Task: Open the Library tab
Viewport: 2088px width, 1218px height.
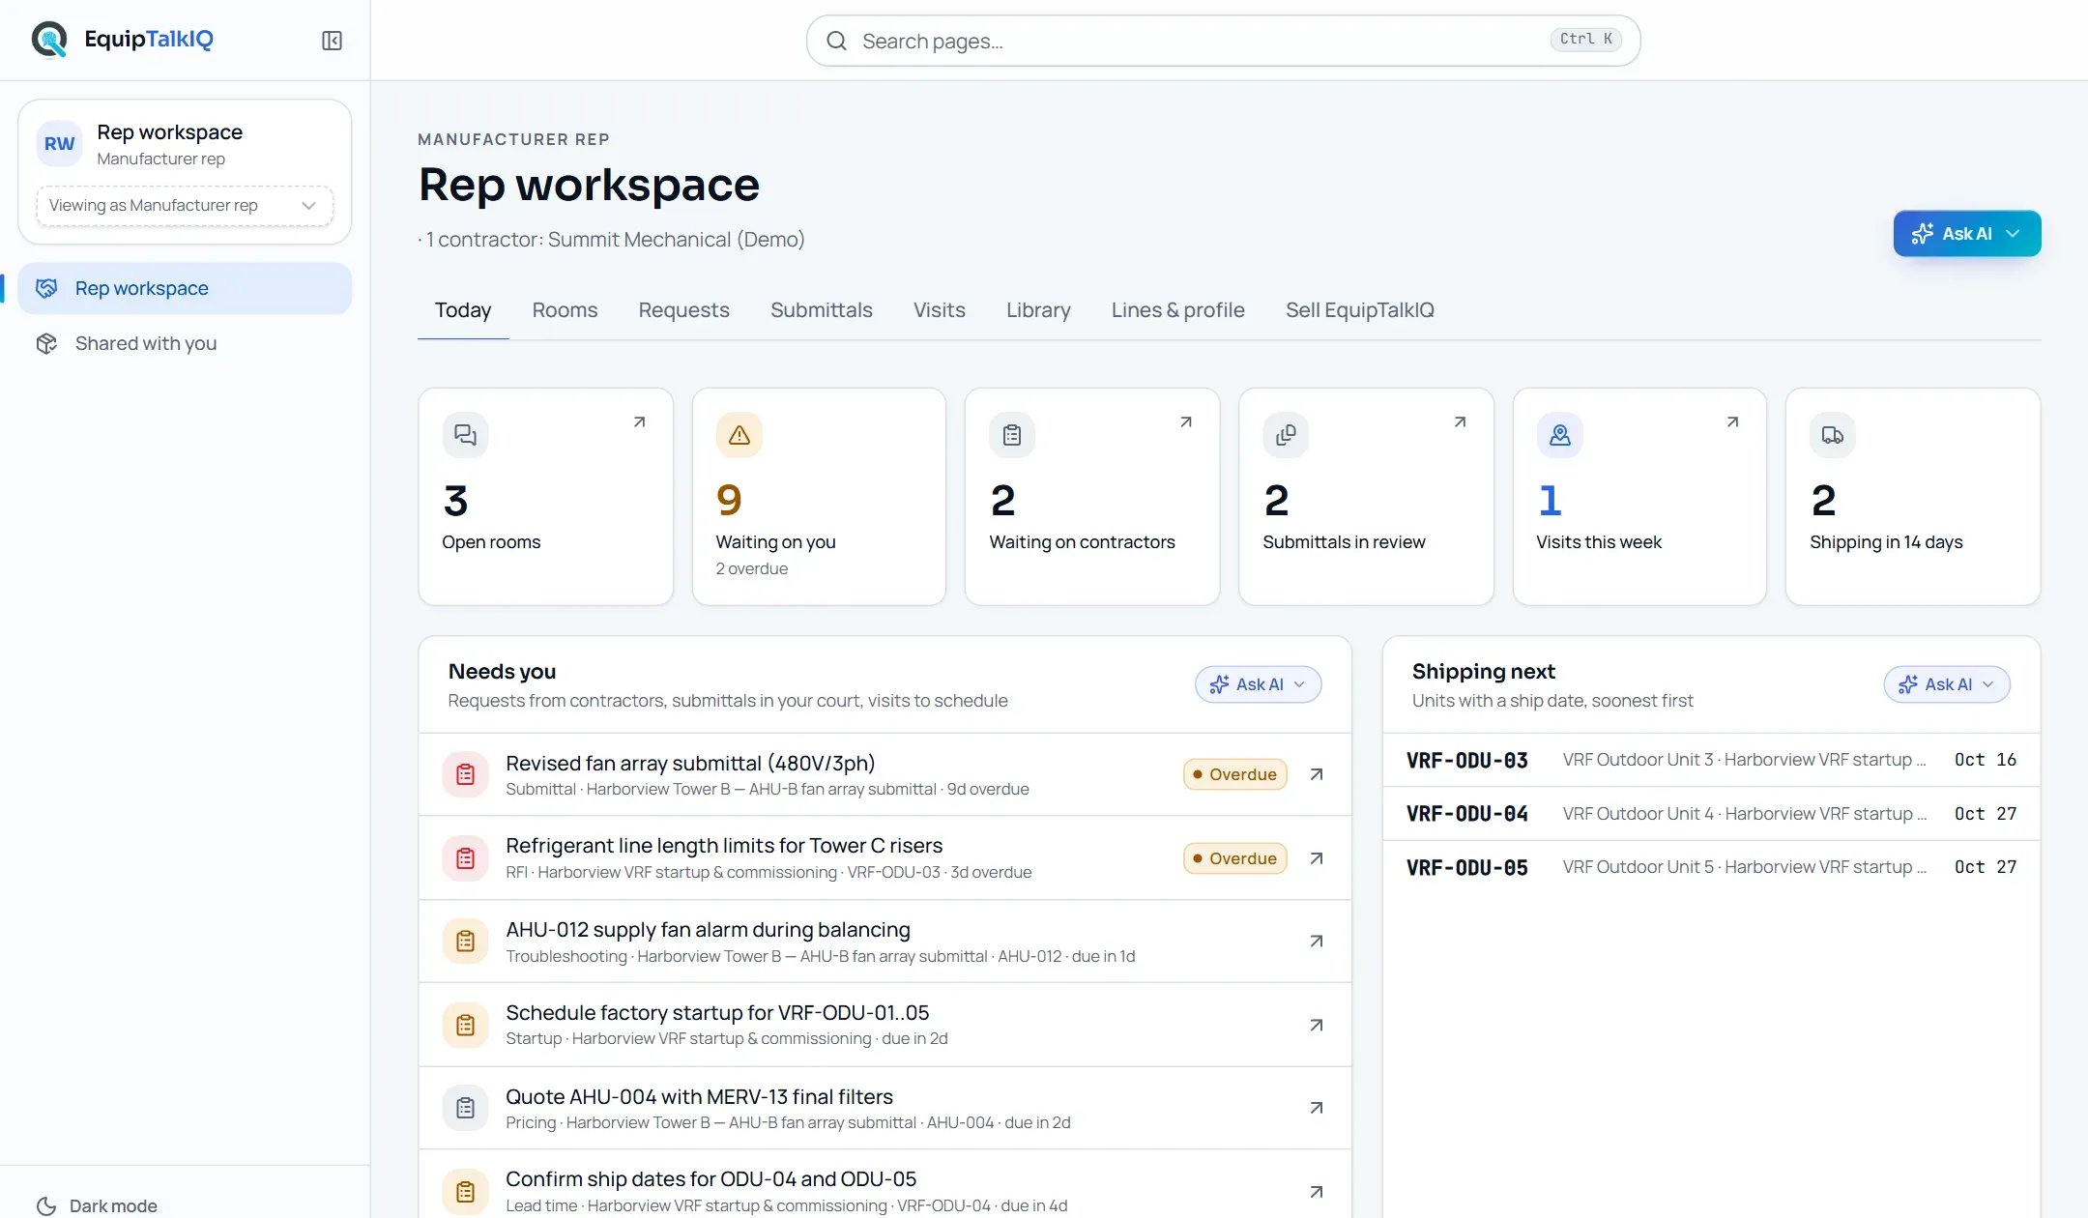Action: click(x=1038, y=310)
